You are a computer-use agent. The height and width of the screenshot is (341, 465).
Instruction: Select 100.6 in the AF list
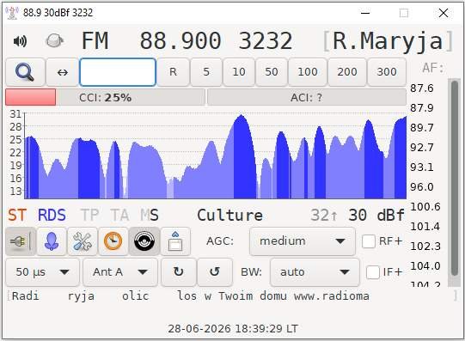425,206
